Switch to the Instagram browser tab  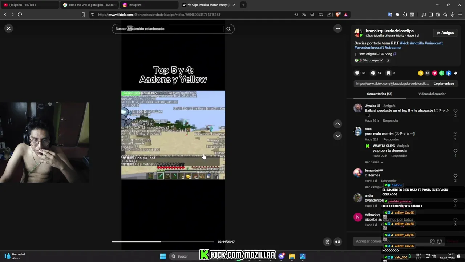(x=149, y=5)
